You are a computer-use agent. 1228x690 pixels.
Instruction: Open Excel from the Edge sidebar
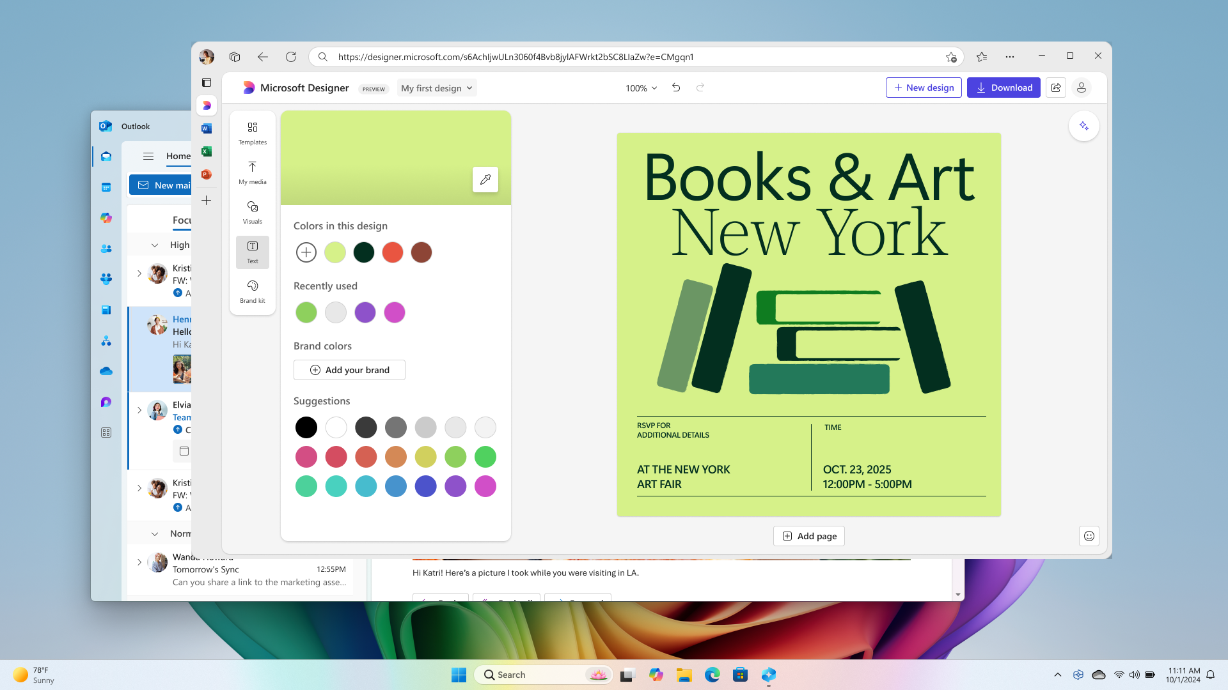[207, 151]
